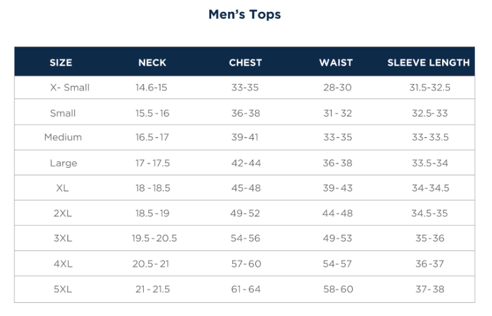Click the CHEST column header
This screenshot has width=492, height=316.
245,63
